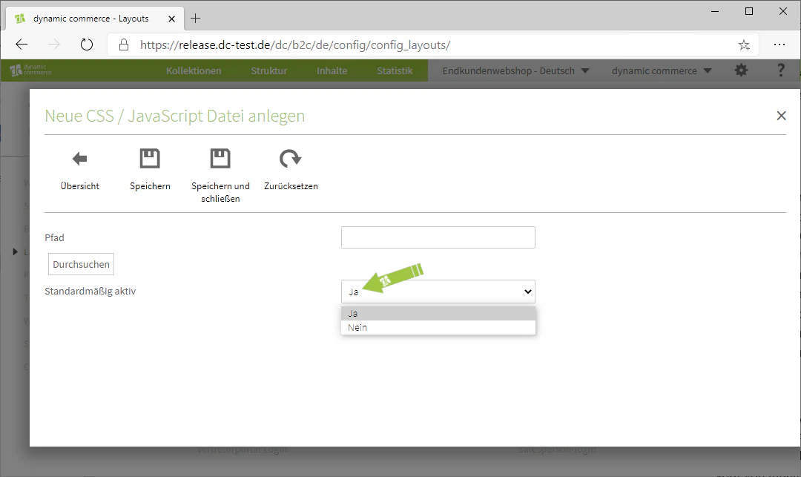Screen dimensions: 801x477
Task: Click the Speichern und schließen icon
Action: tap(220, 159)
